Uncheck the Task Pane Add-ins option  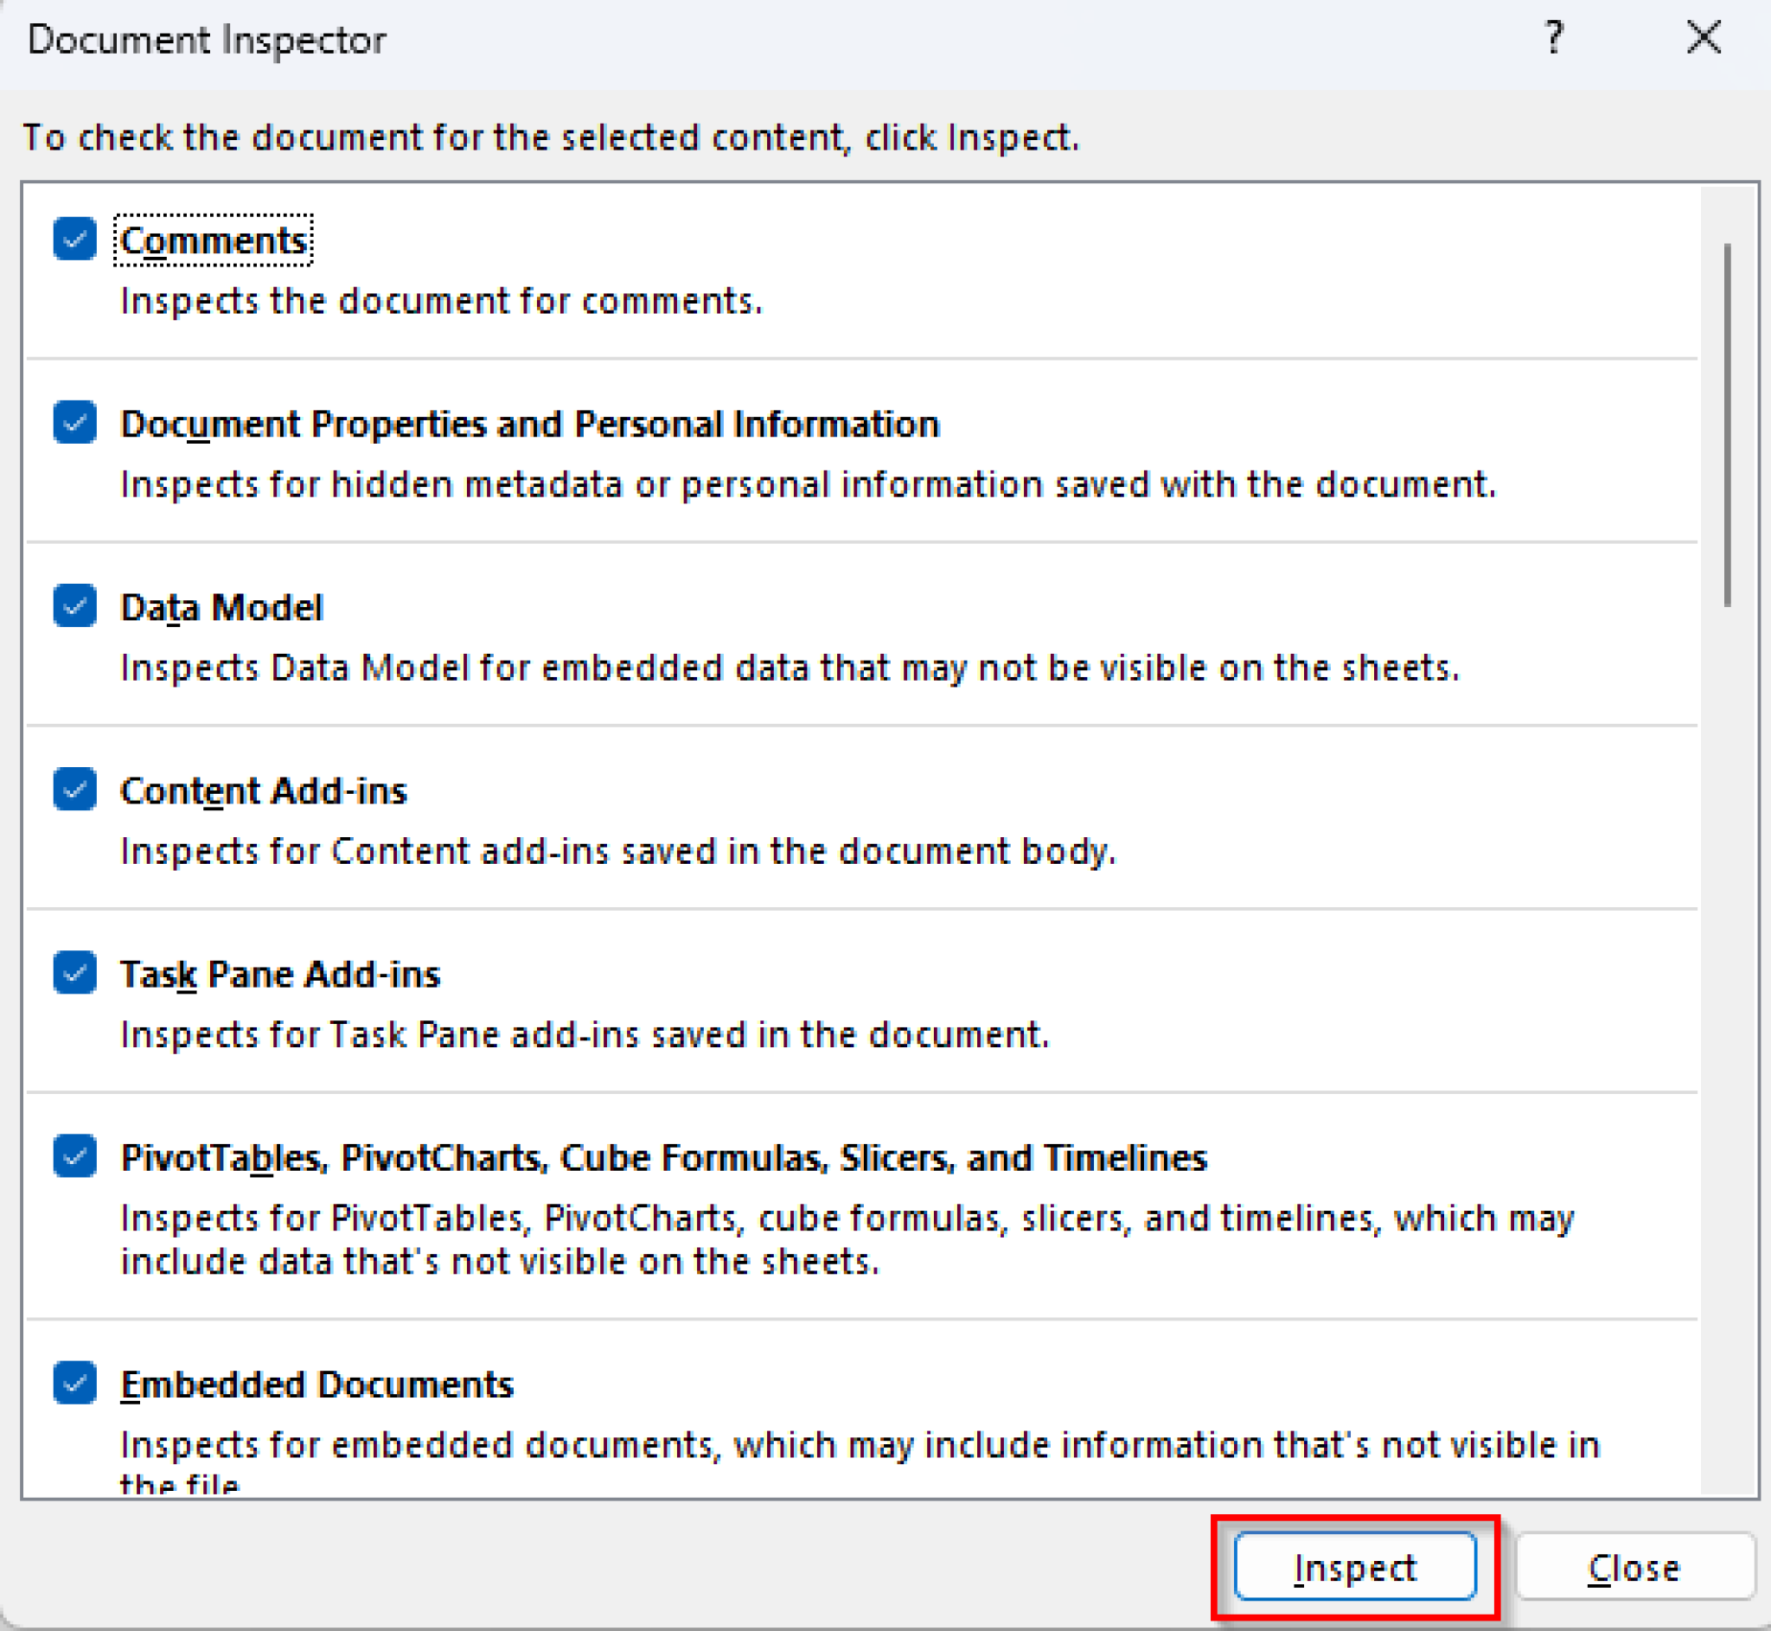(74, 974)
